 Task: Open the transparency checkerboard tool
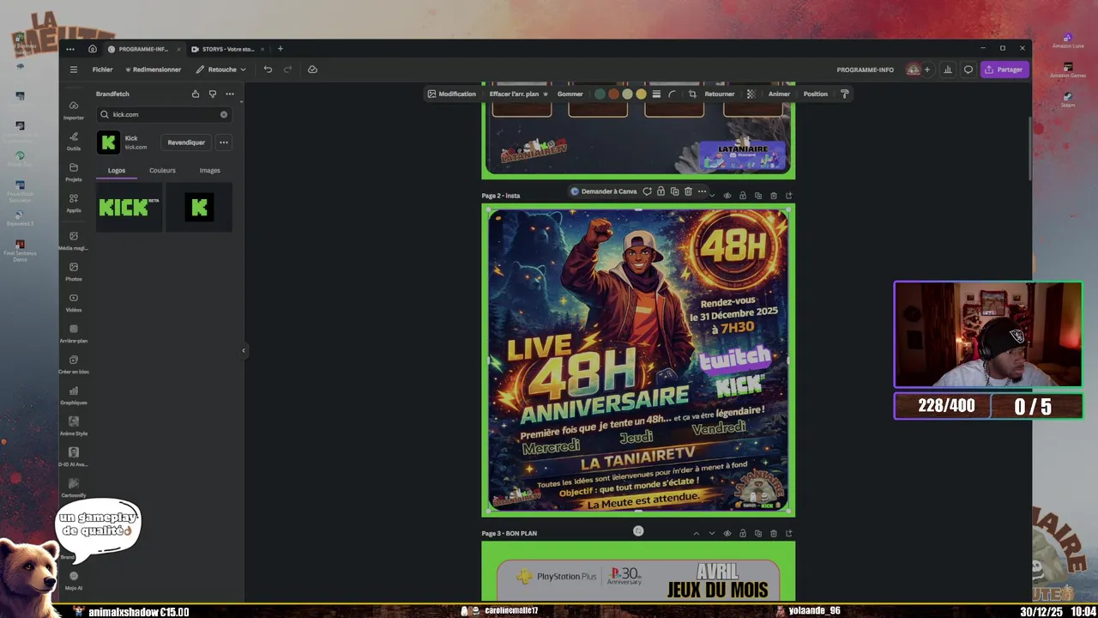[x=751, y=94]
